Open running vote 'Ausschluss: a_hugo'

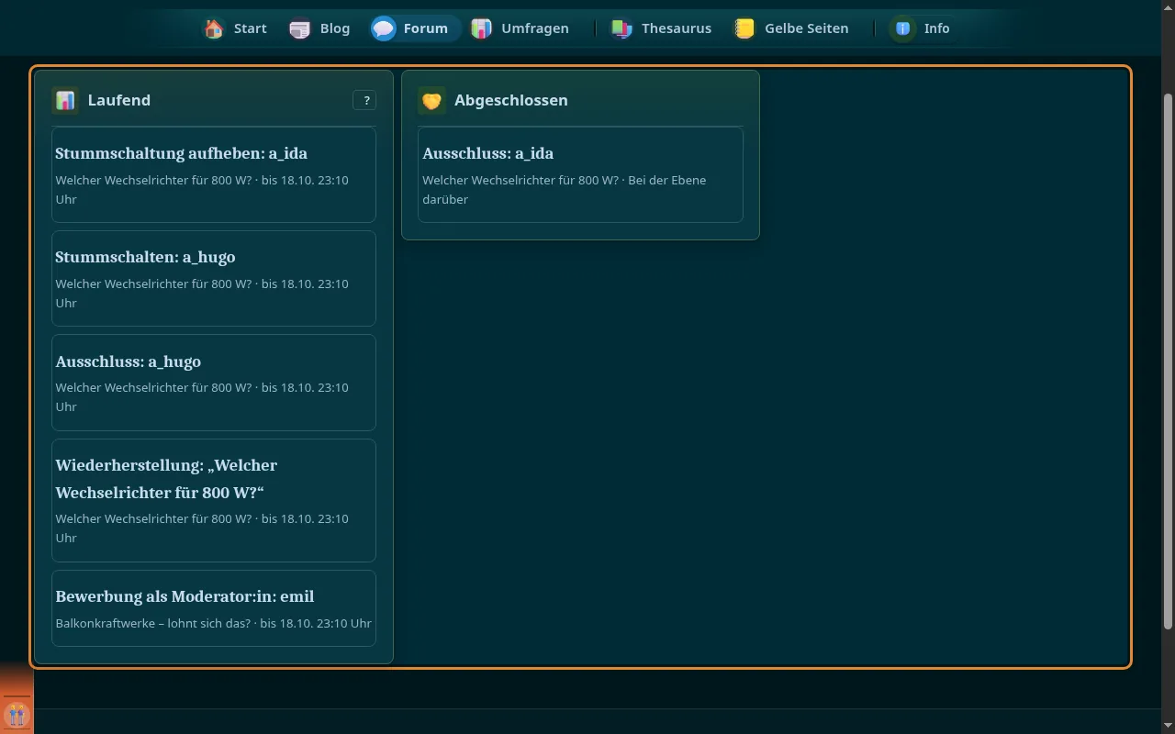click(214, 383)
